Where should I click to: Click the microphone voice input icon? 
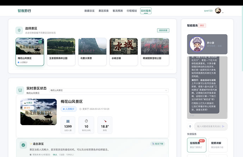[190, 126]
